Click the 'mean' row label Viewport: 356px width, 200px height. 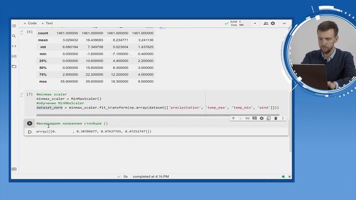click(x=43, y=40)
